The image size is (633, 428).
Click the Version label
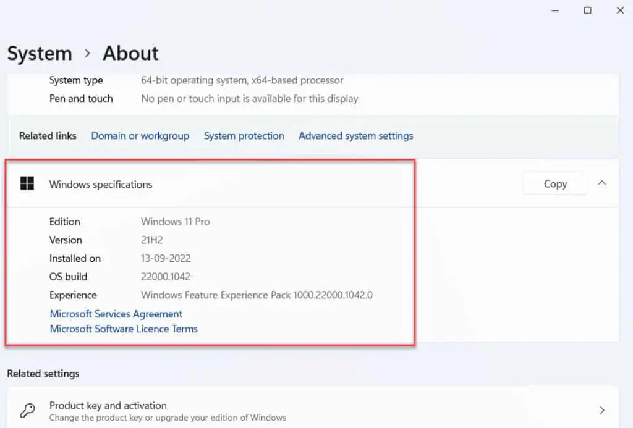[x=66, y=240]
